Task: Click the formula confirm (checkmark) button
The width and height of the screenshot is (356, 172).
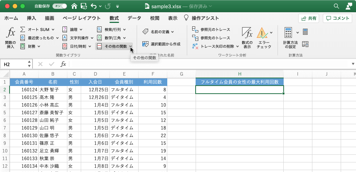Action: point(52,64)
